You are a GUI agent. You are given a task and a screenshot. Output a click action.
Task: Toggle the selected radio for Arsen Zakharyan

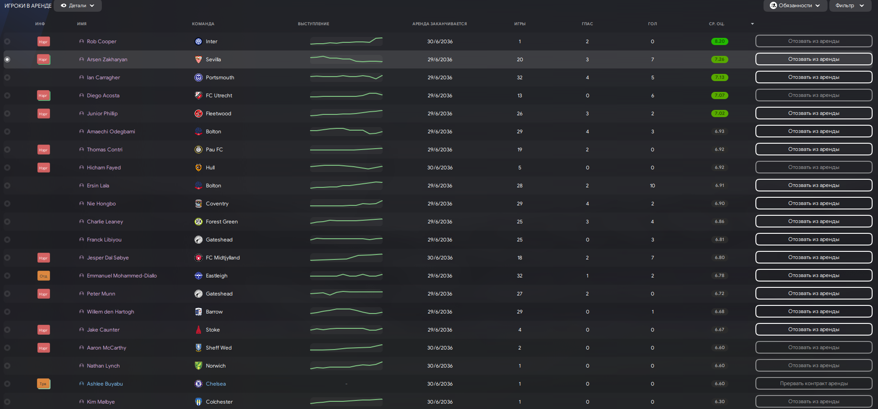click(x=7, y=59)
